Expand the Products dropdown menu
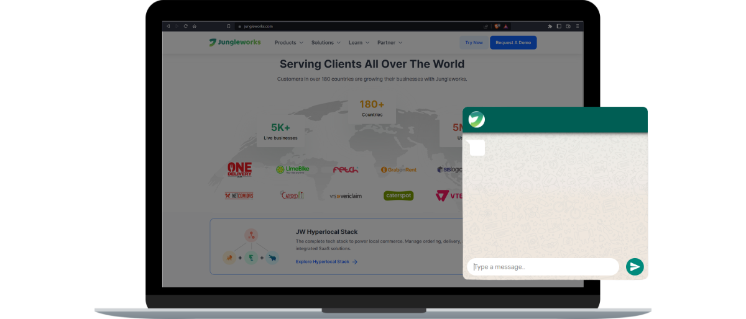Viewport: 746px width, 319px height. coord(288,43)
